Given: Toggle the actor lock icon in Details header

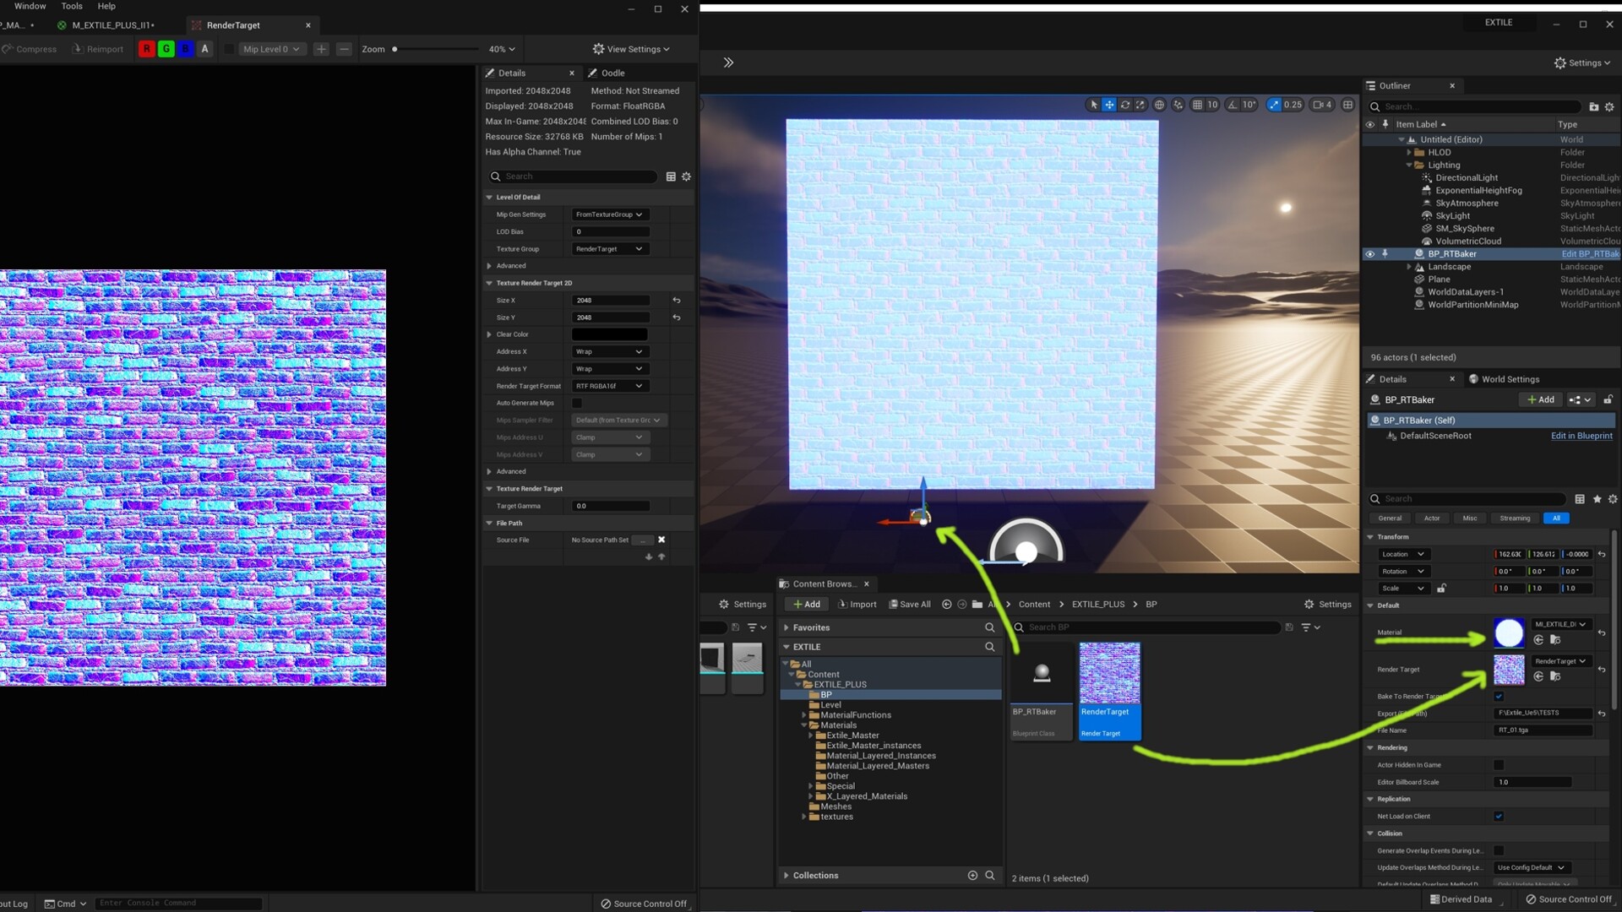Looking at the screenshot, I should pyautogui.click(x=1608, y=399).
